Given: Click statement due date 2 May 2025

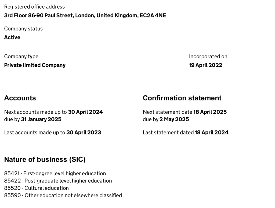Looking at the screenshot, I should [174, 119].
